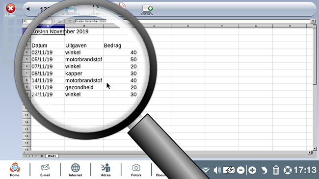Select the date cell '24/11/19'
This screenshot has height=179, width=319.
[x=48, y=94]
